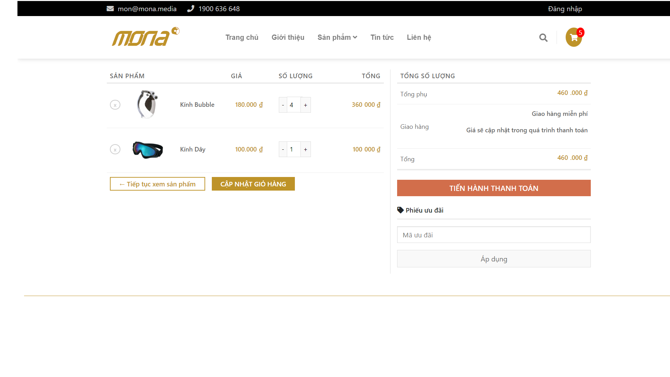Click the Mã ưu đãi input field
Screen dimensions: 670x377
coord(494,235)
